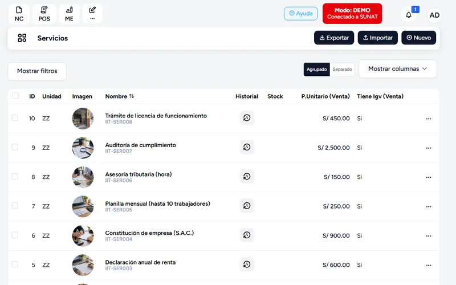
Task: Open row options for Trámite de licencia
Action: point(429,119)
